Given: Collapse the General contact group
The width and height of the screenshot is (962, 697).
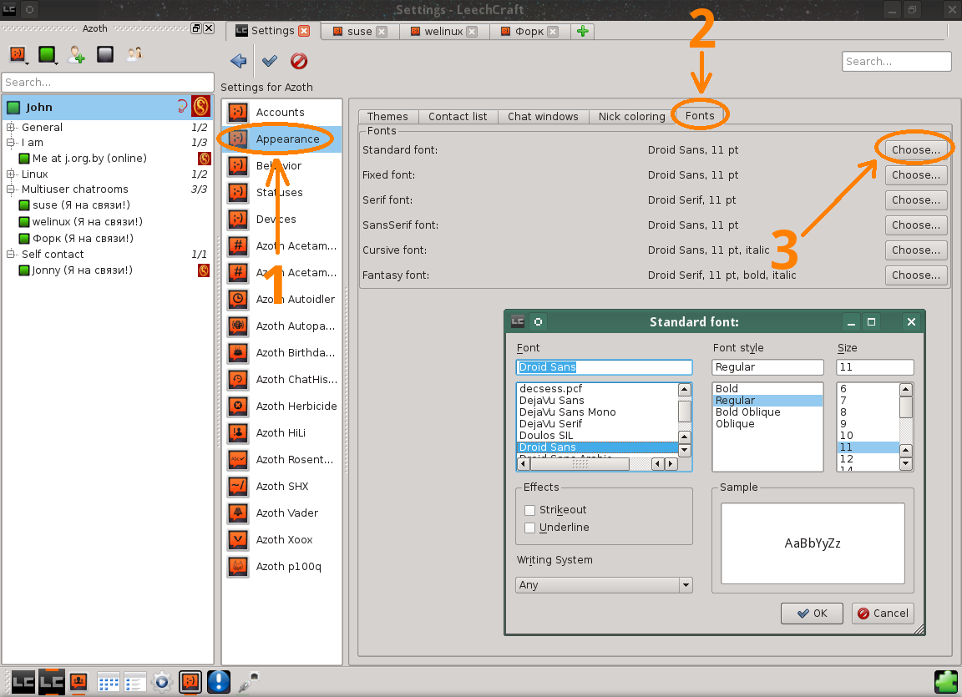Looking at the screenshot, I should click(10, 128).
